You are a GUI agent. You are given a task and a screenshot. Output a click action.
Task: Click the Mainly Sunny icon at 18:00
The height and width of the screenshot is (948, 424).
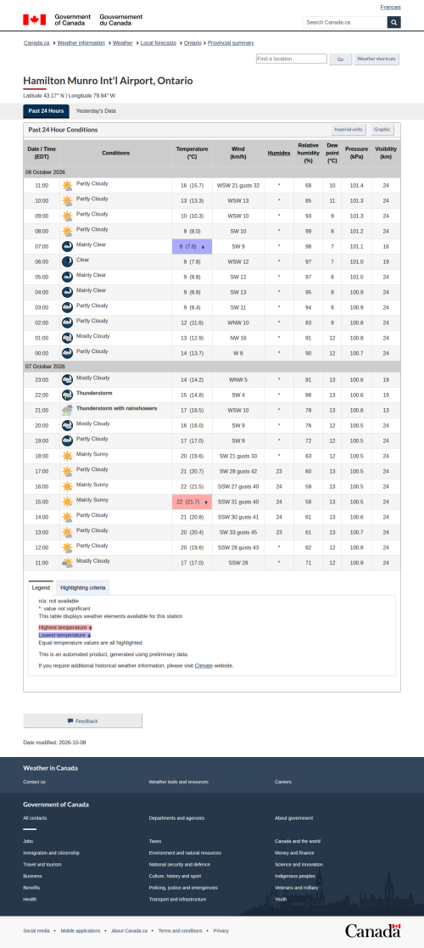(67, 457)
